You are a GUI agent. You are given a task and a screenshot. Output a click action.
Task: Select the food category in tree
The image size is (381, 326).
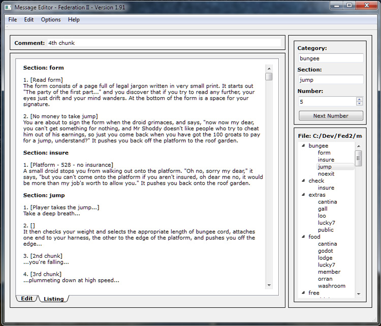click(x=314, y=236)
